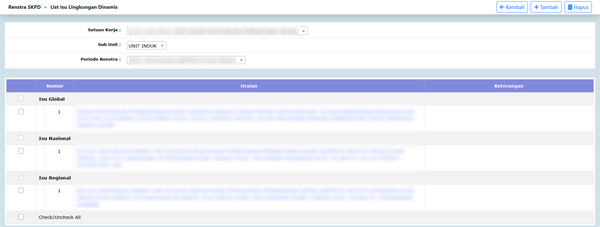Click the Tambah plus button
The image size is (600, 227).
coord(546,7)
